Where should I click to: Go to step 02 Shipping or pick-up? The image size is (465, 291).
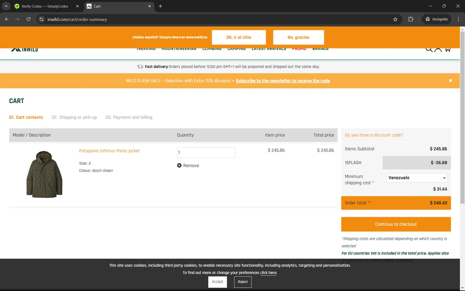[74, 117]
